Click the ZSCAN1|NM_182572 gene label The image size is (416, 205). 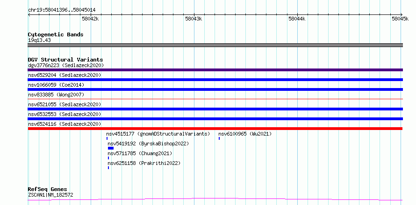50,195
